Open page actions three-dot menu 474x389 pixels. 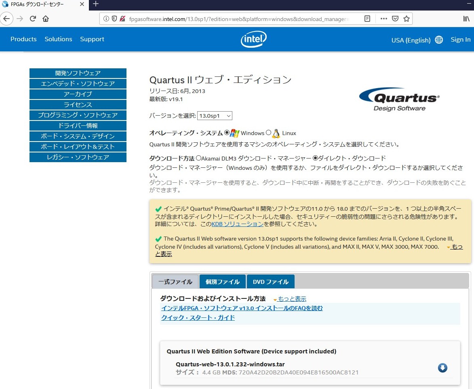pos(384,19)
